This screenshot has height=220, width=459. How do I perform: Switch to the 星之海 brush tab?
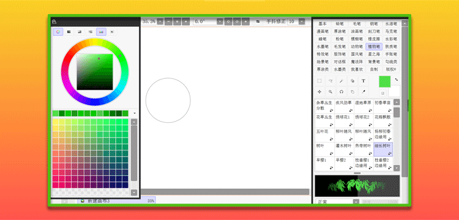pos(374,54)
